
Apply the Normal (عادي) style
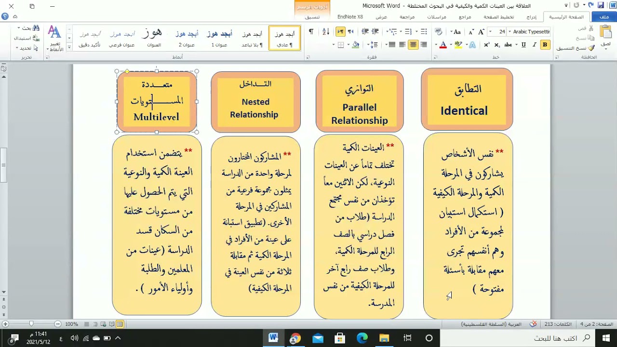[284, 39]
